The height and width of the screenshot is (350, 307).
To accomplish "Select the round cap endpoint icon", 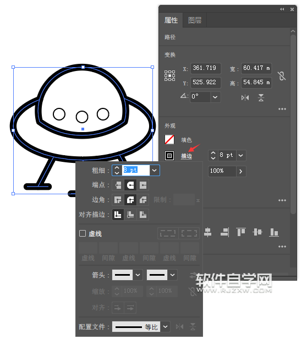I will click(130, 185).
